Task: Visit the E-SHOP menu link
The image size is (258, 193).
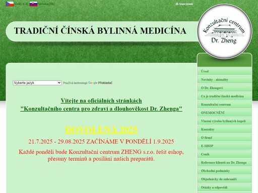Action: point(224,146)
